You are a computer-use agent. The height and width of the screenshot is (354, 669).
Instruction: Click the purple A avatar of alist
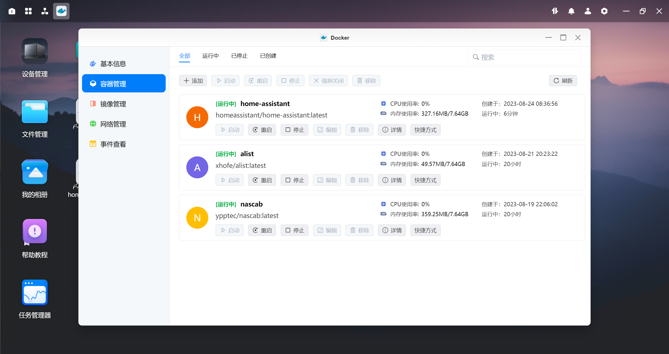coord(197,167)
